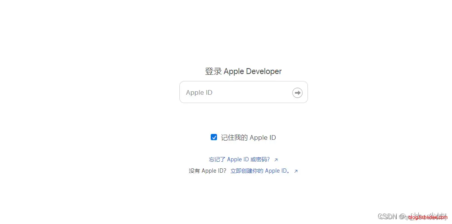The height and width of the screenshot is (224, 452).
Task: Click external arrow icon beside 忘记了 Apple ID 或密码
Action: (x=276, y=160)
